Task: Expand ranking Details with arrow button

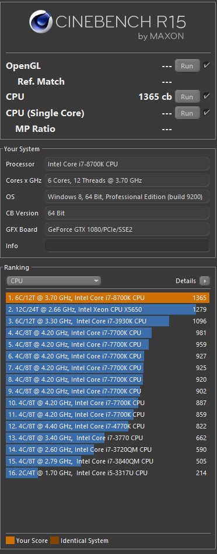Action: (x=204, y=281)
